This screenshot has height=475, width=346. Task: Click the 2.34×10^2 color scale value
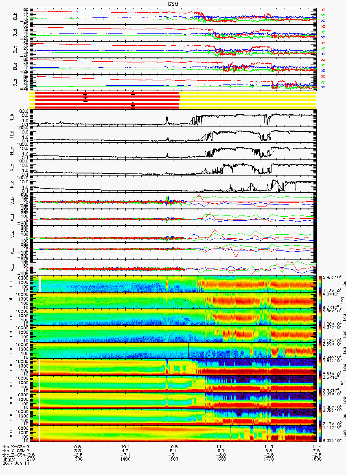331,357
